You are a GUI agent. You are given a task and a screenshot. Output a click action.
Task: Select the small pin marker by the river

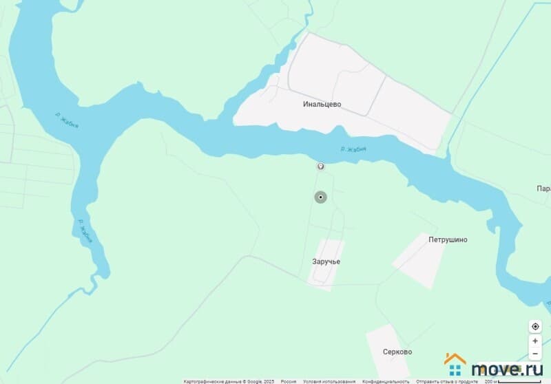pos(320,166)
